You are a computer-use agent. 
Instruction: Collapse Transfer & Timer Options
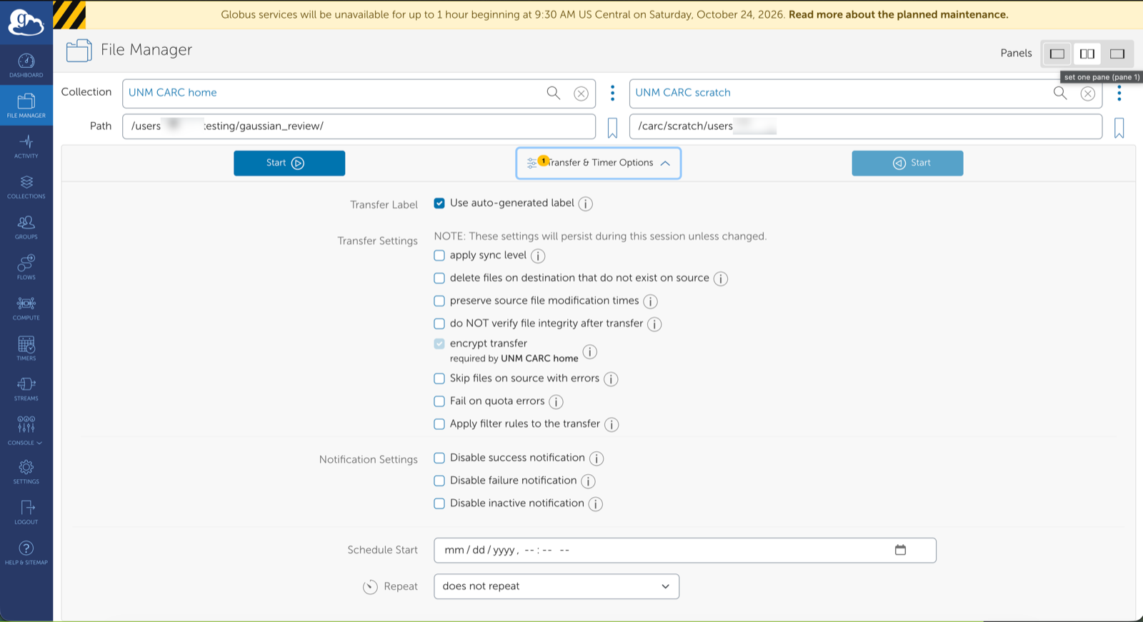click(599, 163)
